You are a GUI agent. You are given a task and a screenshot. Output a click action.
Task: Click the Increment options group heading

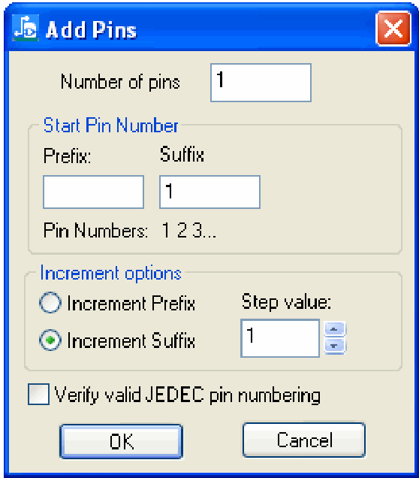pyautogui.click(x=111, y=273)
